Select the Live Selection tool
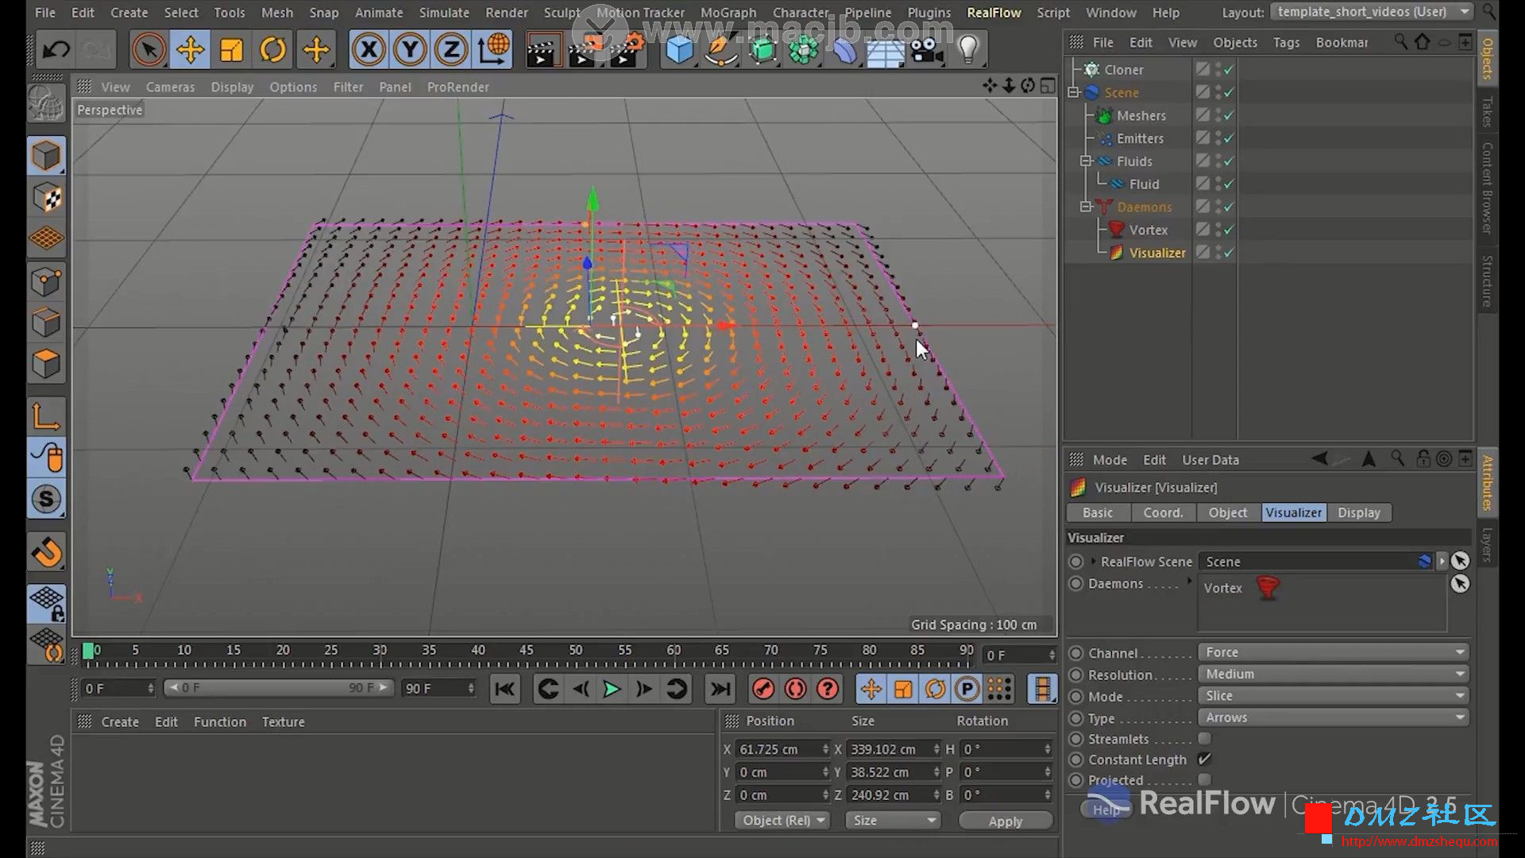Viewport: 1525px width, 858px height. [149, 50]
